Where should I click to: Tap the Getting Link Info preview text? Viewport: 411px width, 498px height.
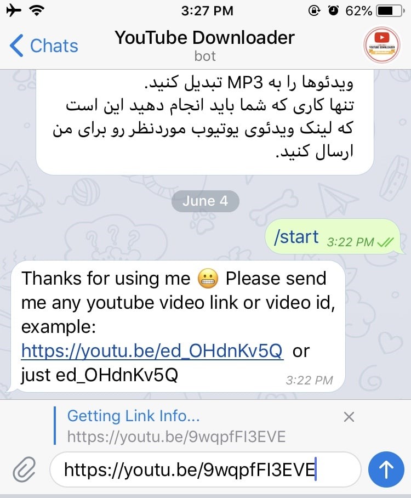pos(133,416)
